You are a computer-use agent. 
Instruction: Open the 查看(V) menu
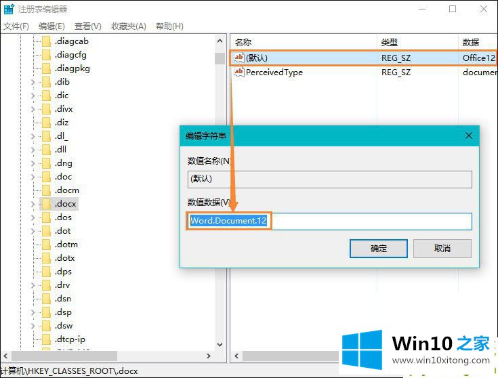[87, 26]
